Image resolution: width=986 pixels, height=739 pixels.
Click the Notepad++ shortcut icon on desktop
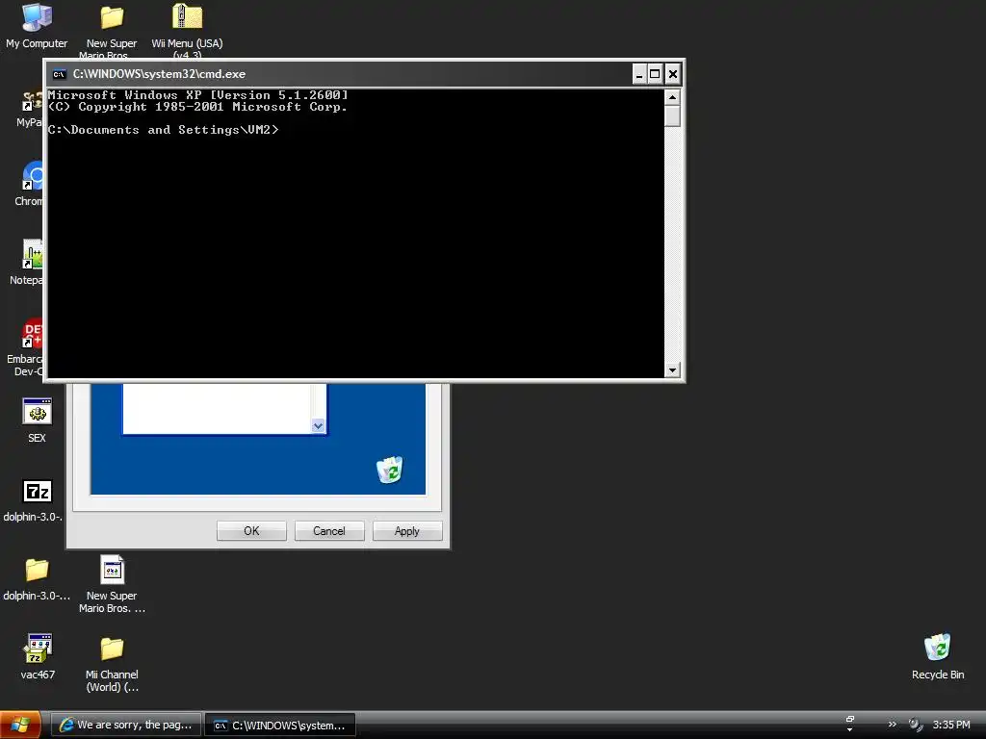tap(33, 254)
